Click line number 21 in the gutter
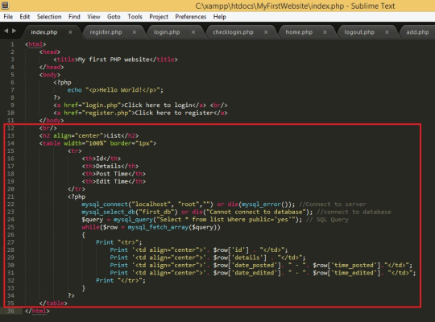The image size is (435, 322). point(10,196)
